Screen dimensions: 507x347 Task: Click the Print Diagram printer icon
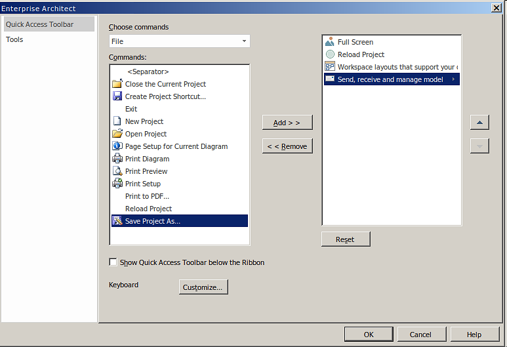pos(117,159)
